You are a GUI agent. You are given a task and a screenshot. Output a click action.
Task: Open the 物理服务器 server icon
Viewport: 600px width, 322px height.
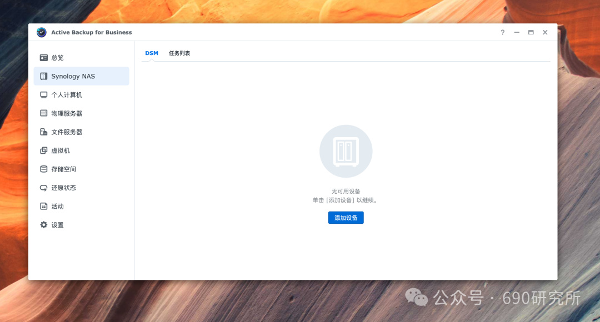point(44,113)
